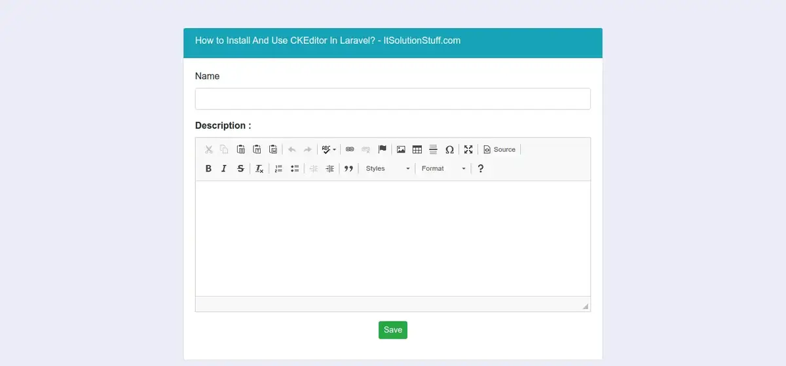Insert a numbered list

278,169
